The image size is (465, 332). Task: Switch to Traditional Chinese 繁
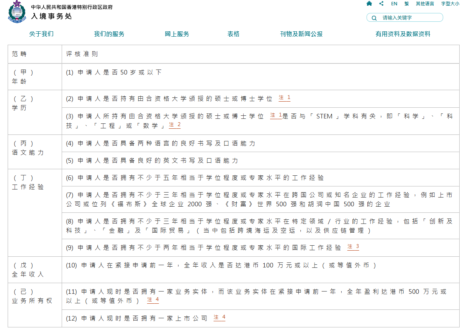[407, 3]
